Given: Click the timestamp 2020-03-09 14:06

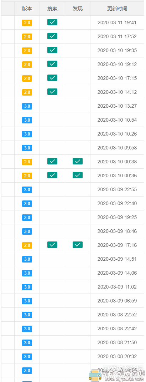Looking at the screenshot, I should pyautogui.click(x=117, y=273).
